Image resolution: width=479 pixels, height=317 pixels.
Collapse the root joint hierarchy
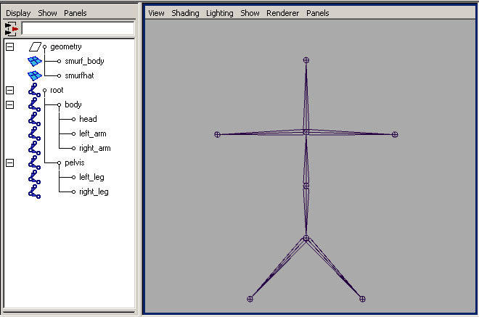pos(9,90)
